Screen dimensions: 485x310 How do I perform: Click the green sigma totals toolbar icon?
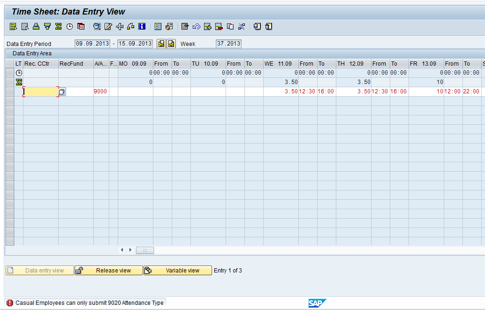pyautogui.click(x=59, y=27)
